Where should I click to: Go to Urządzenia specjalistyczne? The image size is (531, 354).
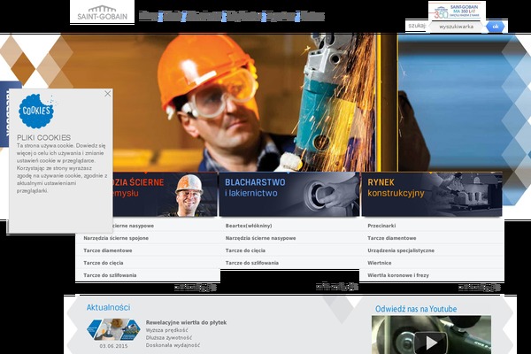click(x=401, y=250)
